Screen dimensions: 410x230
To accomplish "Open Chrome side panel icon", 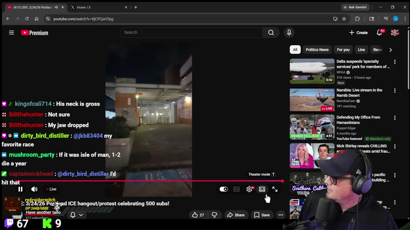I will pyautogui.click(x=372, y=19).
